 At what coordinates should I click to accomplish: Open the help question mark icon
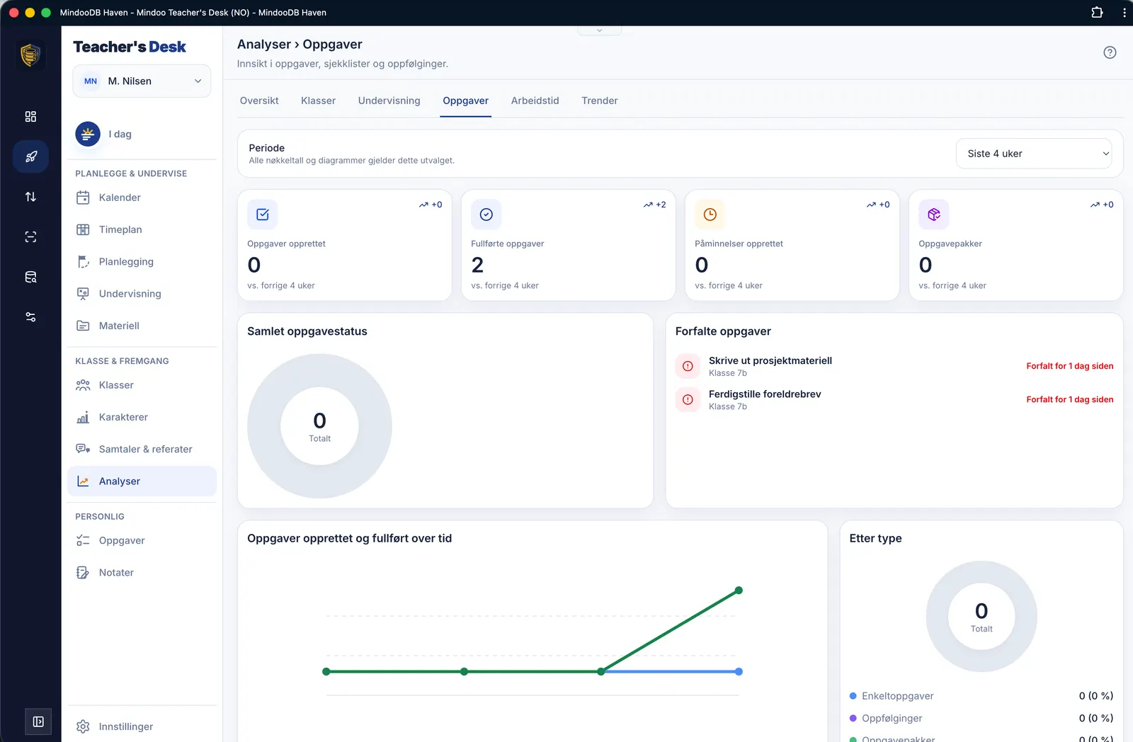1110,52
